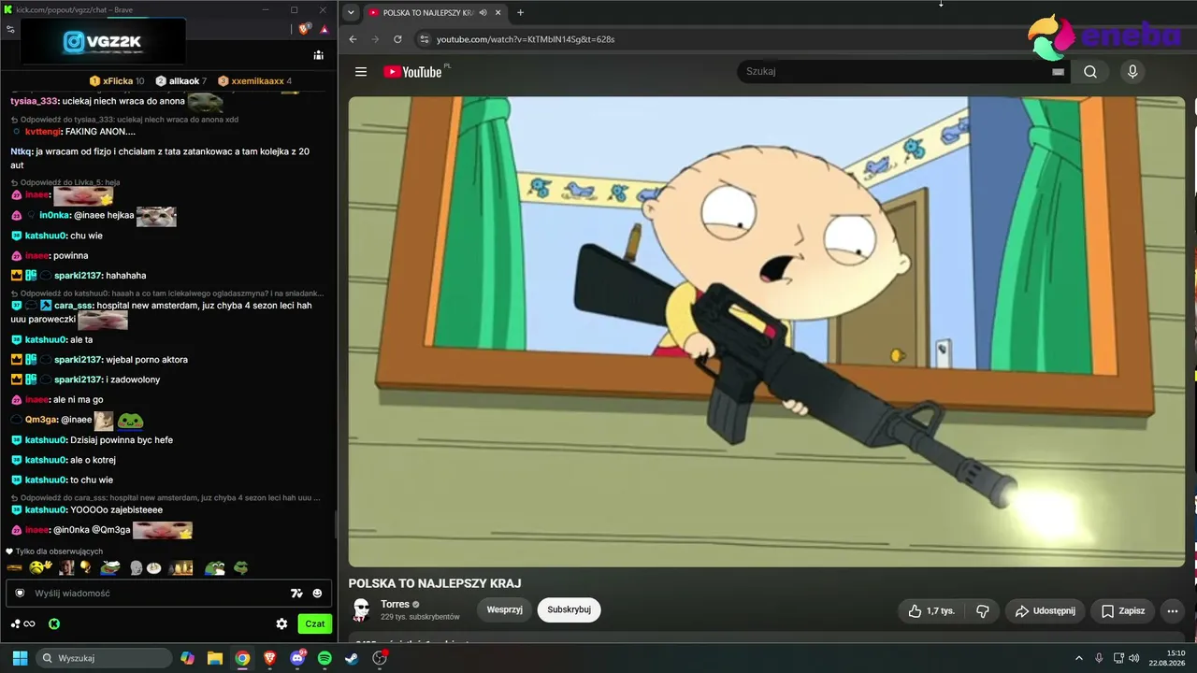Click username Qm3ga in chat
The height and width of the screenshot is (673, 1197).
coord(41,420)
